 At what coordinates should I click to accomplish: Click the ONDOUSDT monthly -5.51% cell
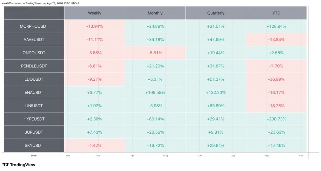[155, 53]
